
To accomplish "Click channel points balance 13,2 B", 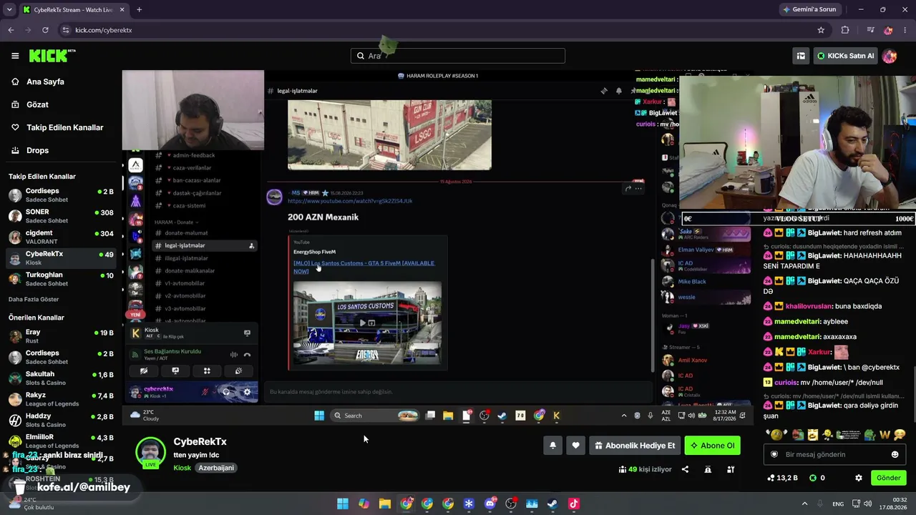I will tap(782, 478).
